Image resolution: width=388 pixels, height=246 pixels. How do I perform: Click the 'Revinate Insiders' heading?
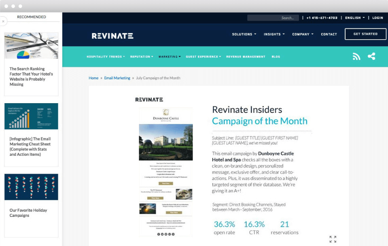point(247,110)
